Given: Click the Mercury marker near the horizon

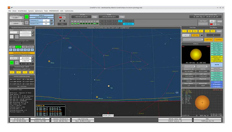Looking at the screenshot, I should 97,97.
